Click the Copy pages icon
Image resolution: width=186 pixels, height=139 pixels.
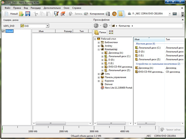coord(42,14)
